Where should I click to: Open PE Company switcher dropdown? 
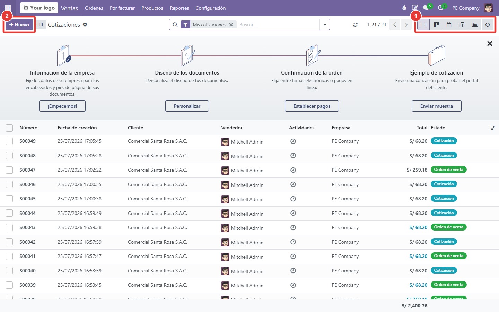[x=466, y=8]
